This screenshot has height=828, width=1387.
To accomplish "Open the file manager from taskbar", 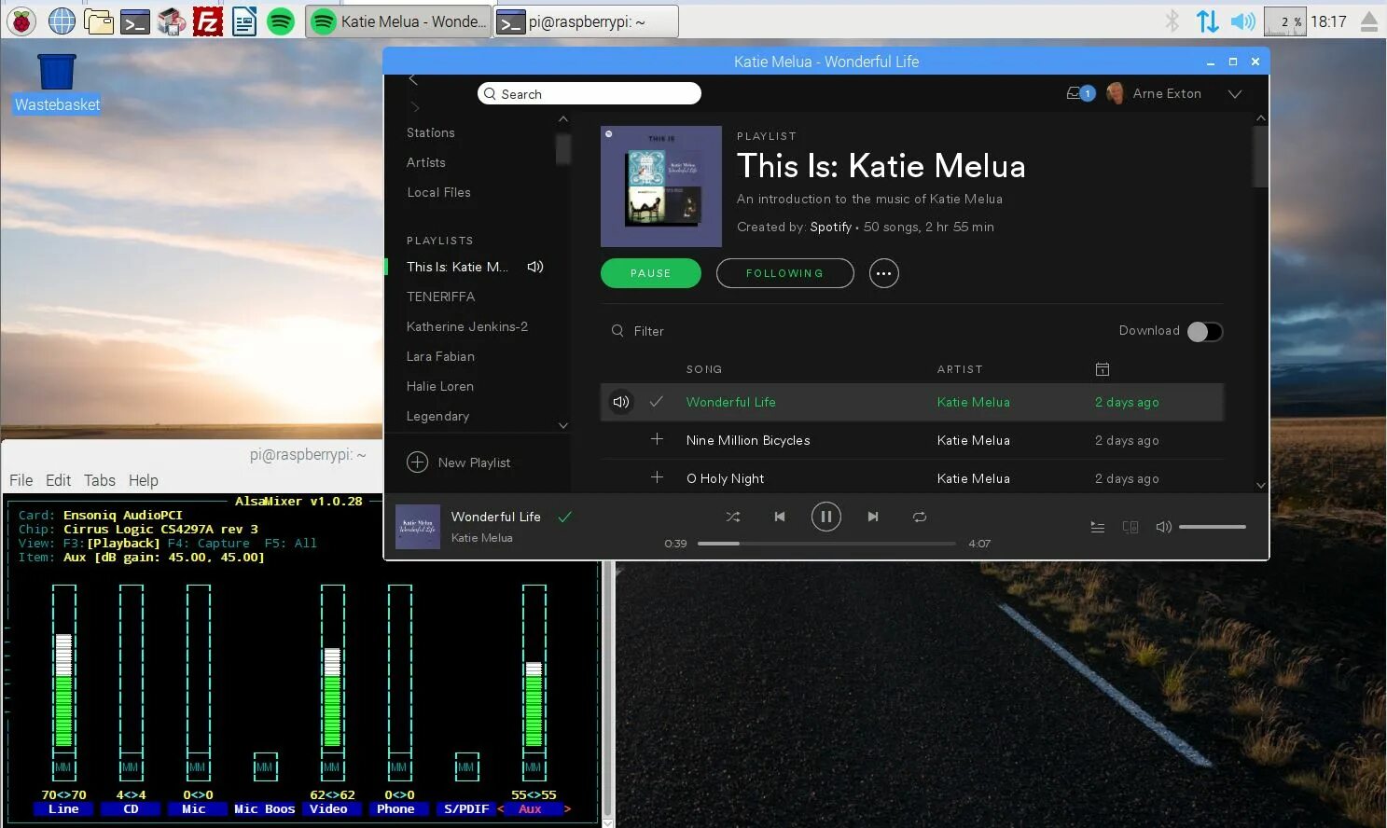I will [98, 21].
